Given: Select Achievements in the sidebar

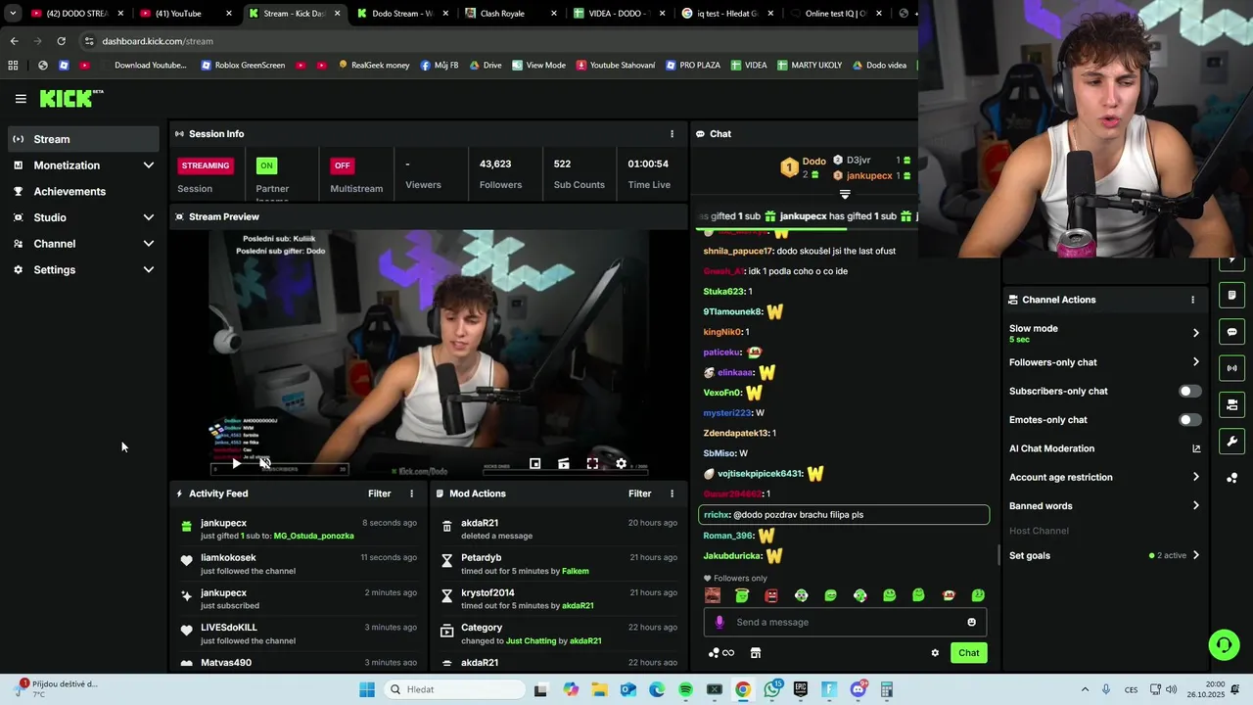Looking at the screenshot, I should (83, 192).
